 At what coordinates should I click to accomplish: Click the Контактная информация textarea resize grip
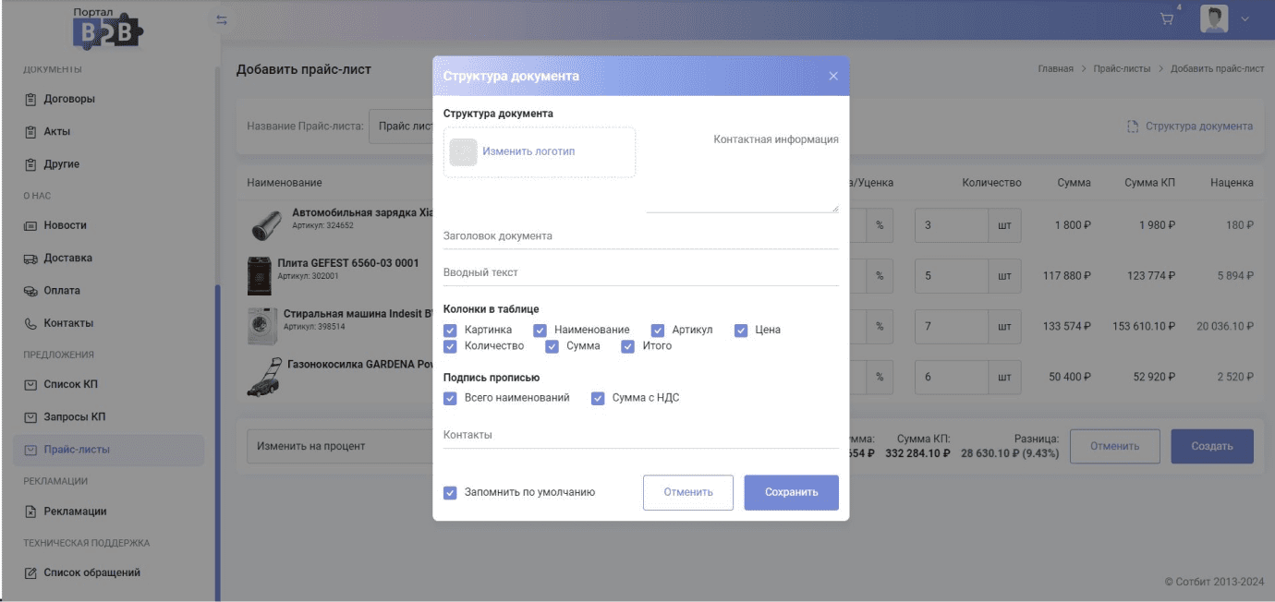tap(835, 209)
